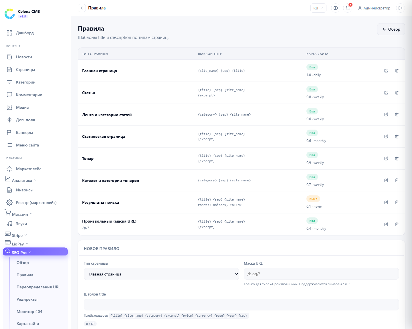
Task: Open Монитор 404 subpage
Action: click(x=29, y=312)
